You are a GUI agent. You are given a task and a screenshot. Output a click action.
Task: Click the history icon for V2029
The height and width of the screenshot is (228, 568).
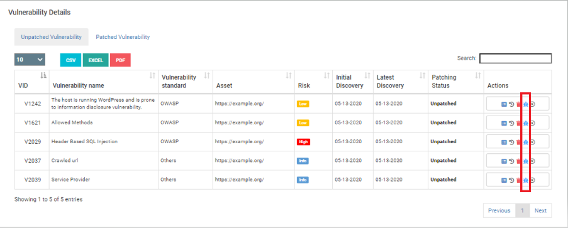pyautogui.click(x=511, y=142)
